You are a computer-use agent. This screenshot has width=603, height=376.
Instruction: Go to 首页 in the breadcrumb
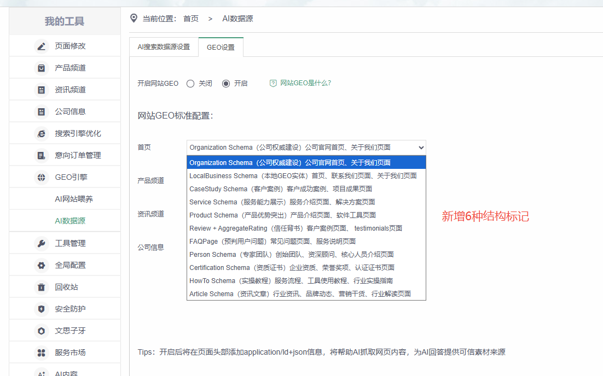coord(191,19)
